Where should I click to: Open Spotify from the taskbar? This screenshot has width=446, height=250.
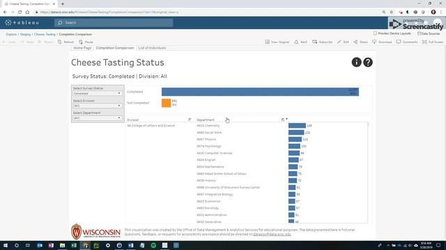(153, 245)
